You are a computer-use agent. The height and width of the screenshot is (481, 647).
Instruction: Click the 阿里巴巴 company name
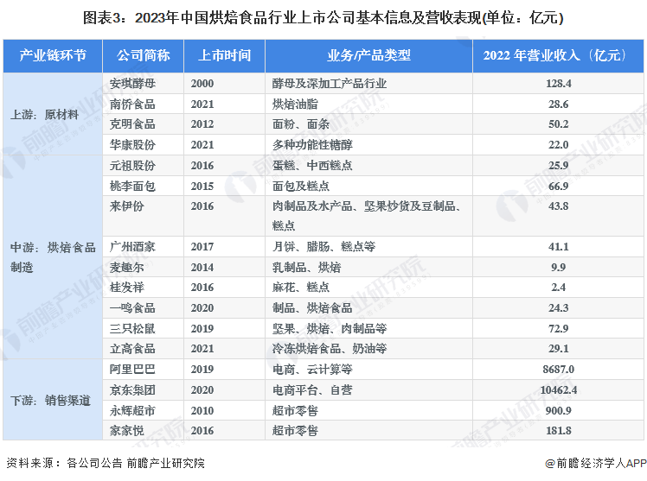click(132, 369)
